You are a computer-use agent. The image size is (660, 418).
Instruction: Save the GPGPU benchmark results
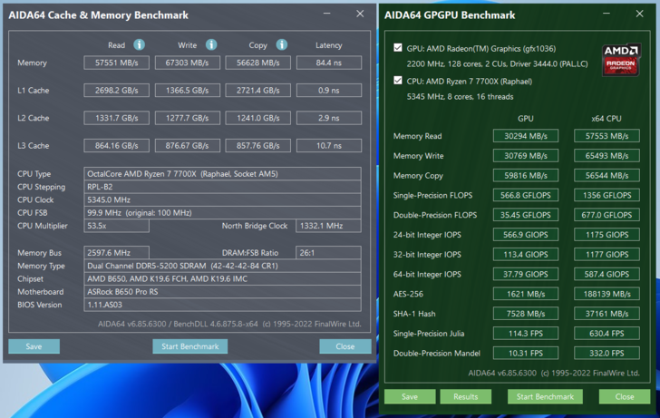410,396
